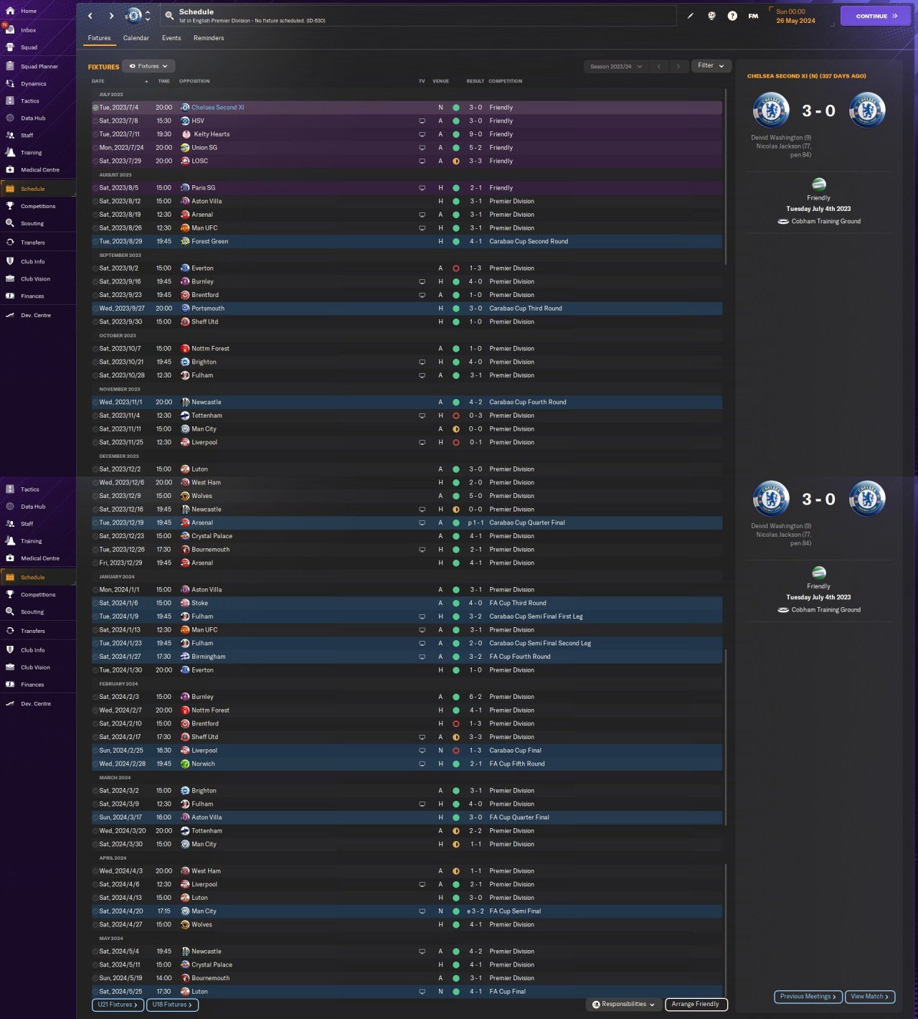Click the HSV club badge
918x1019 pixels.
(185, 121)
